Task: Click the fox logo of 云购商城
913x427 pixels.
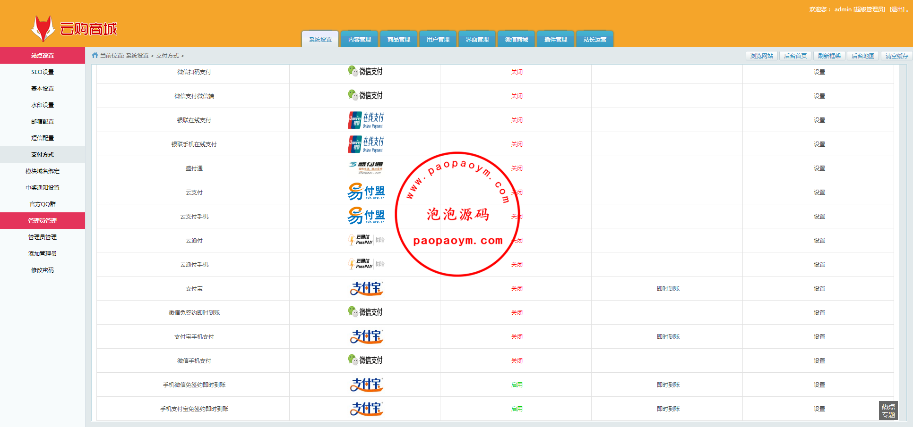Action: pyautogui.click(x=43, y=29)
